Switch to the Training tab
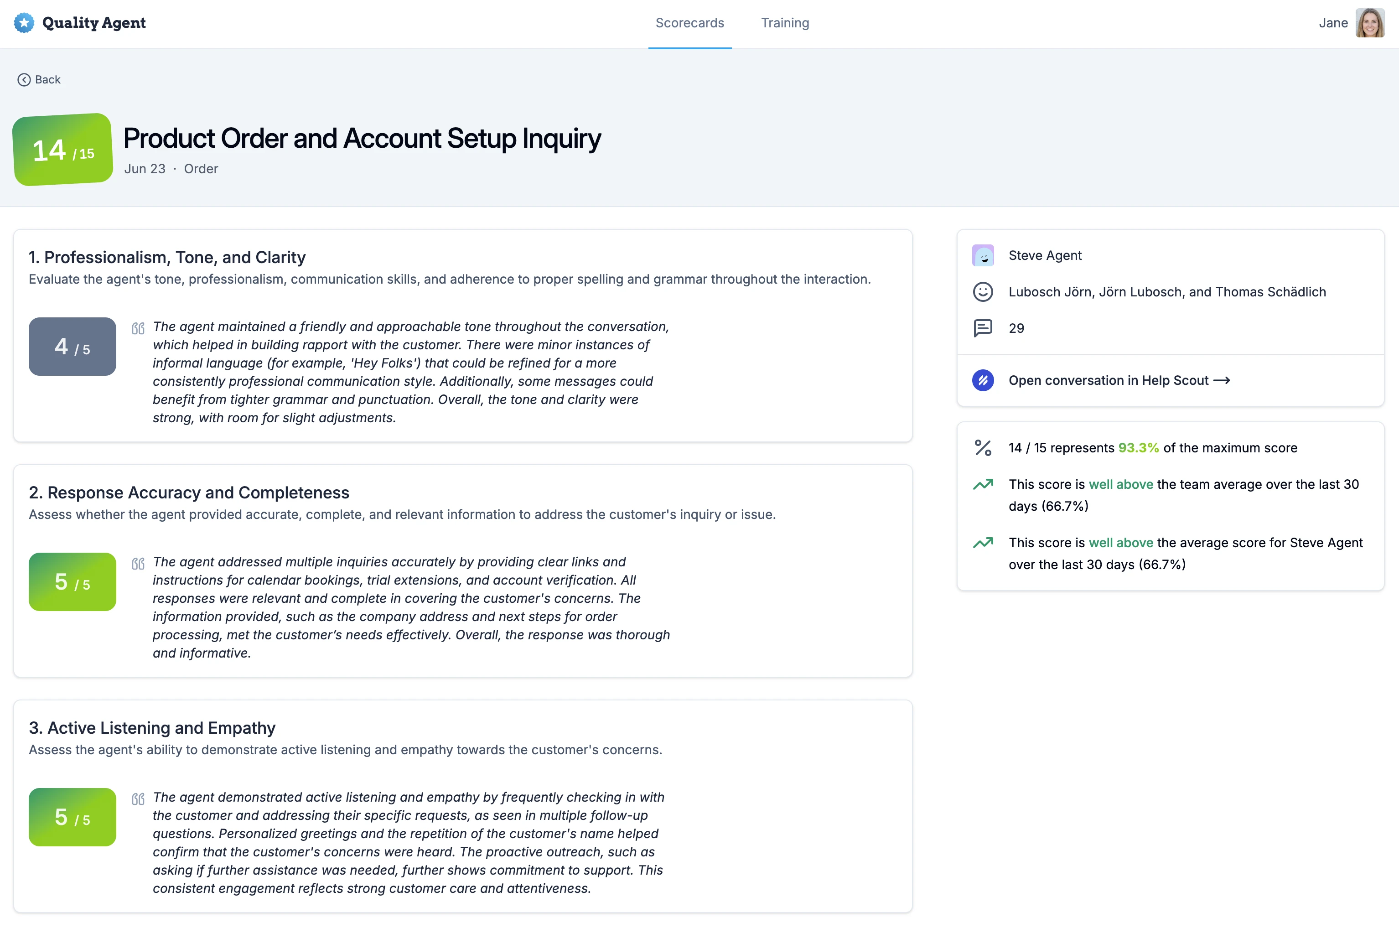1399x933 pixels. click(785, 23)
